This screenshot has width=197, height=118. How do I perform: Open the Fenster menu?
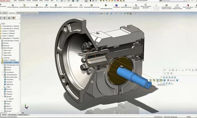coord(47,1)
